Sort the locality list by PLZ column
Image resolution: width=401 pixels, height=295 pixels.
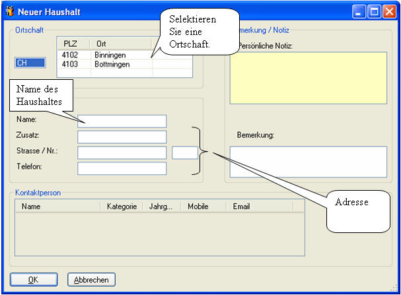[x=71, y=44]
